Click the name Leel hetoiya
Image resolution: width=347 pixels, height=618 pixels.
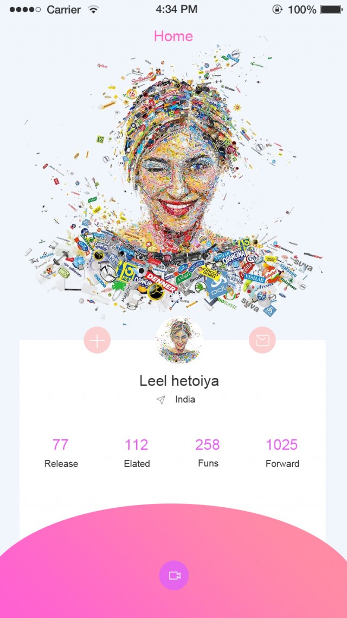179,381
